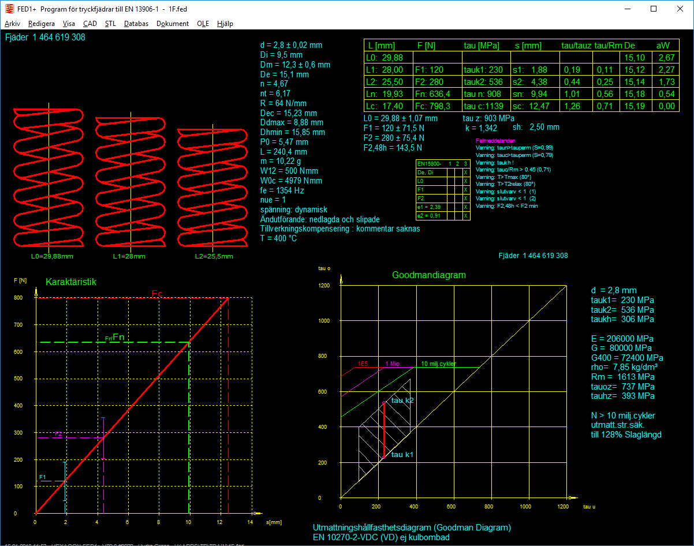Click the Felmeddelanden warnings heading
Viewport: 694px width, 546px height.
click(495, 141)
